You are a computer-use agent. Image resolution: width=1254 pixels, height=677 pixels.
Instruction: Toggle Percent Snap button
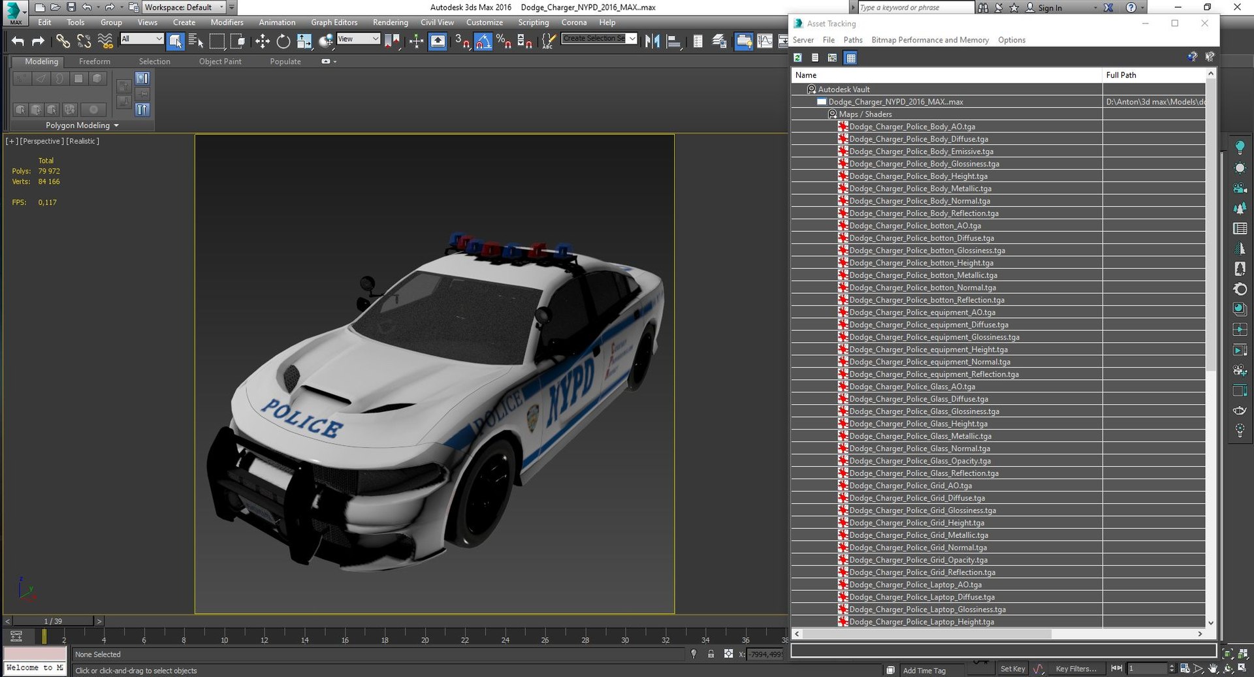tap(504, 41)
